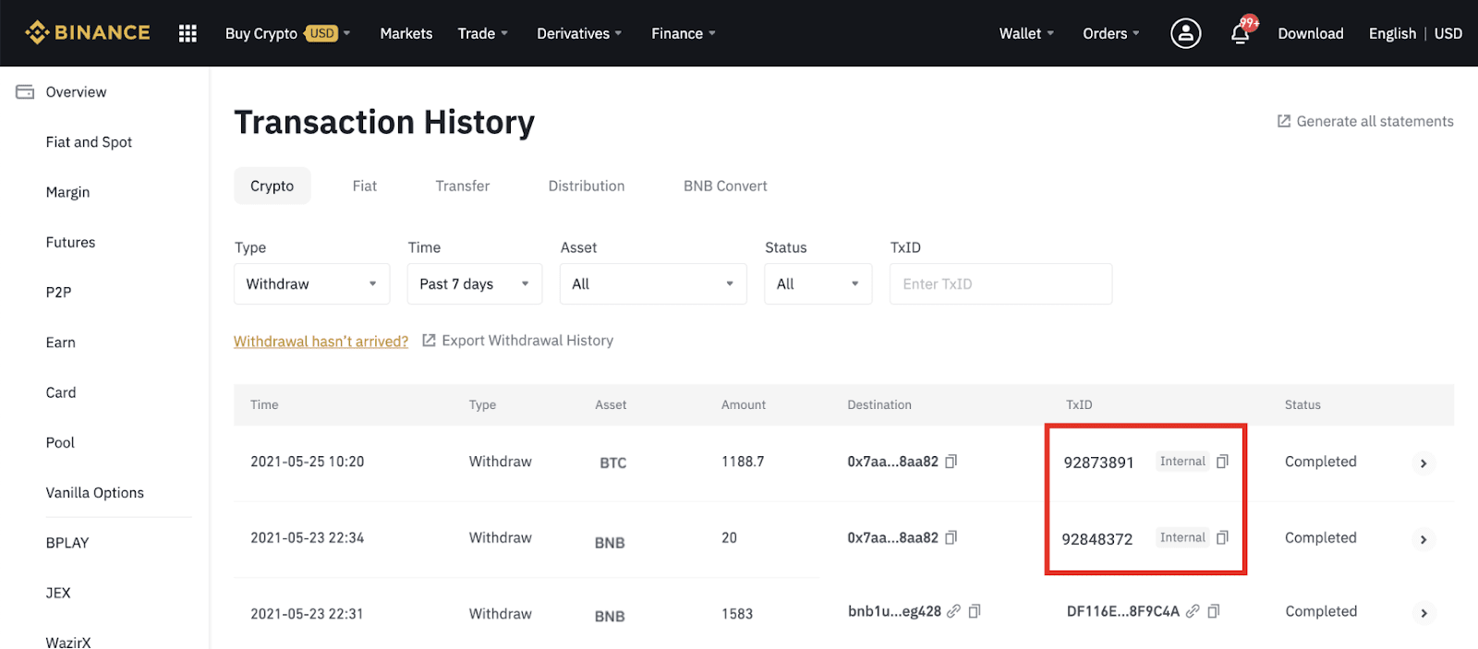Open the apps grid menu icon
Viewport: 1478px width, 649px height.
188,33
